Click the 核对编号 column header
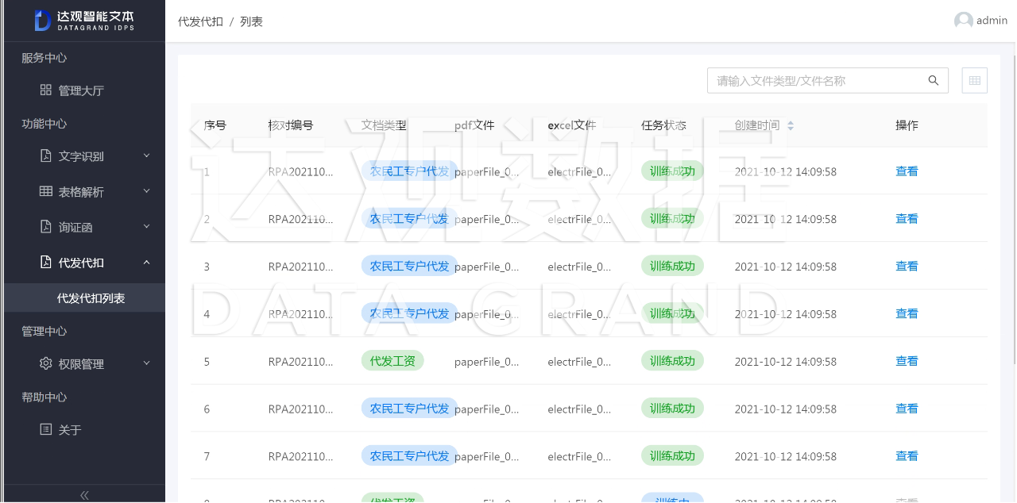Screen dimensions: 1017x503 (x=291, y=125)
